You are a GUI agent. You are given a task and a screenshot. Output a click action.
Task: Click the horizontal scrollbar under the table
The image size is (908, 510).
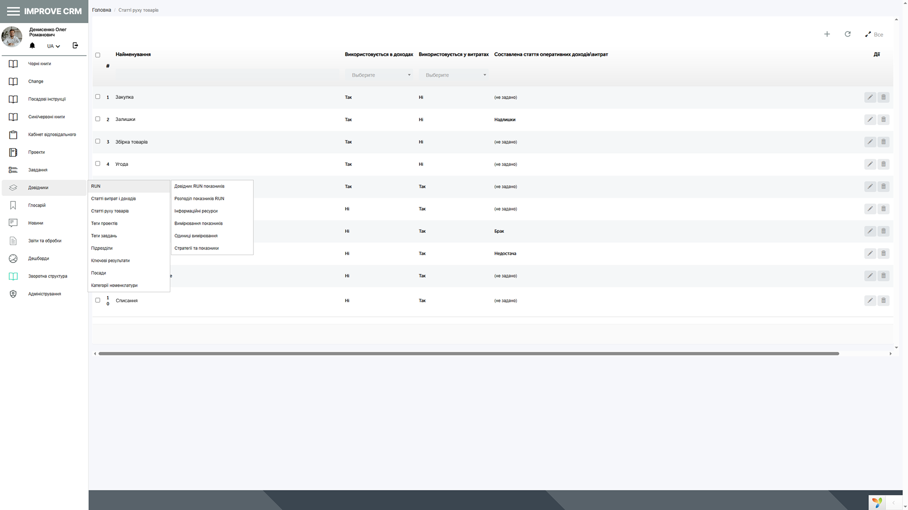pyautogui.click(x=468, y=354)
